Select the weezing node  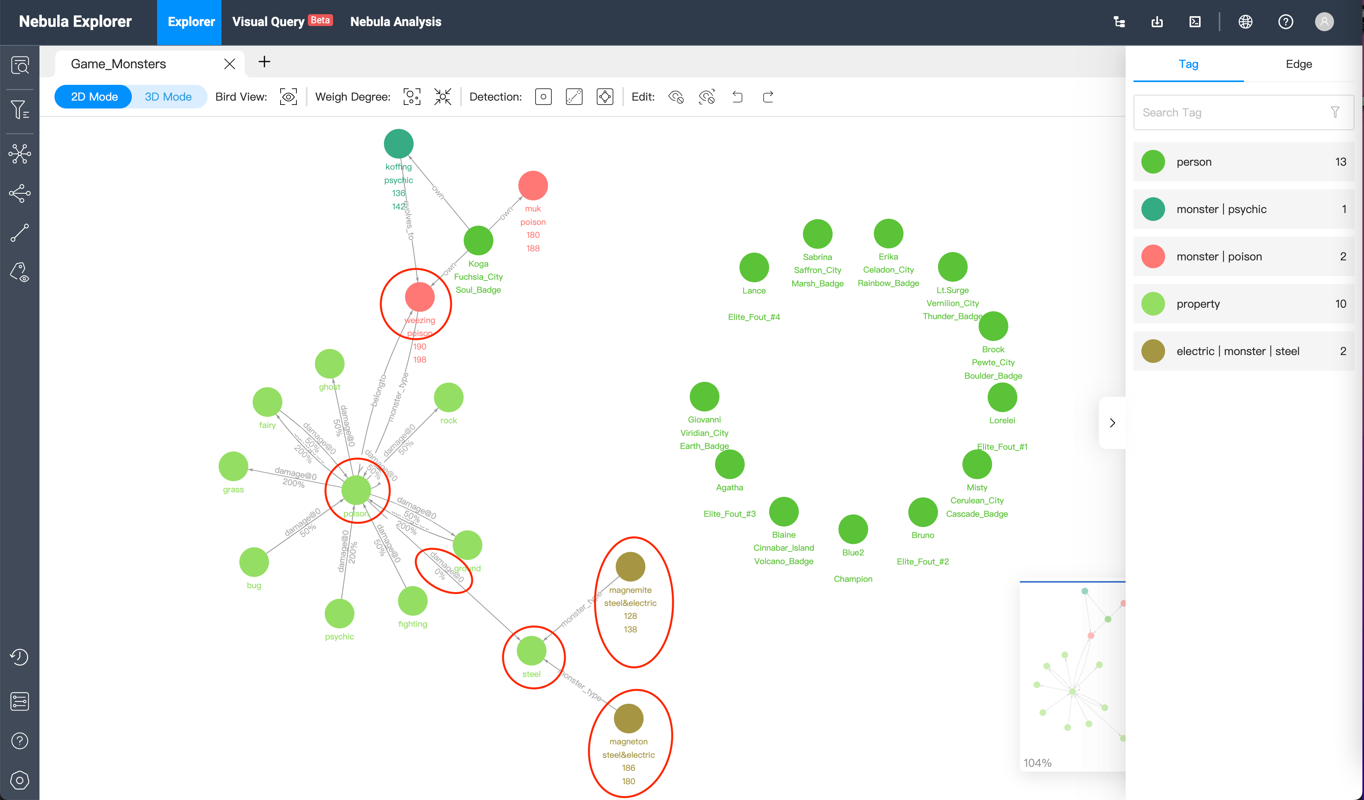(x=420, y=297)
